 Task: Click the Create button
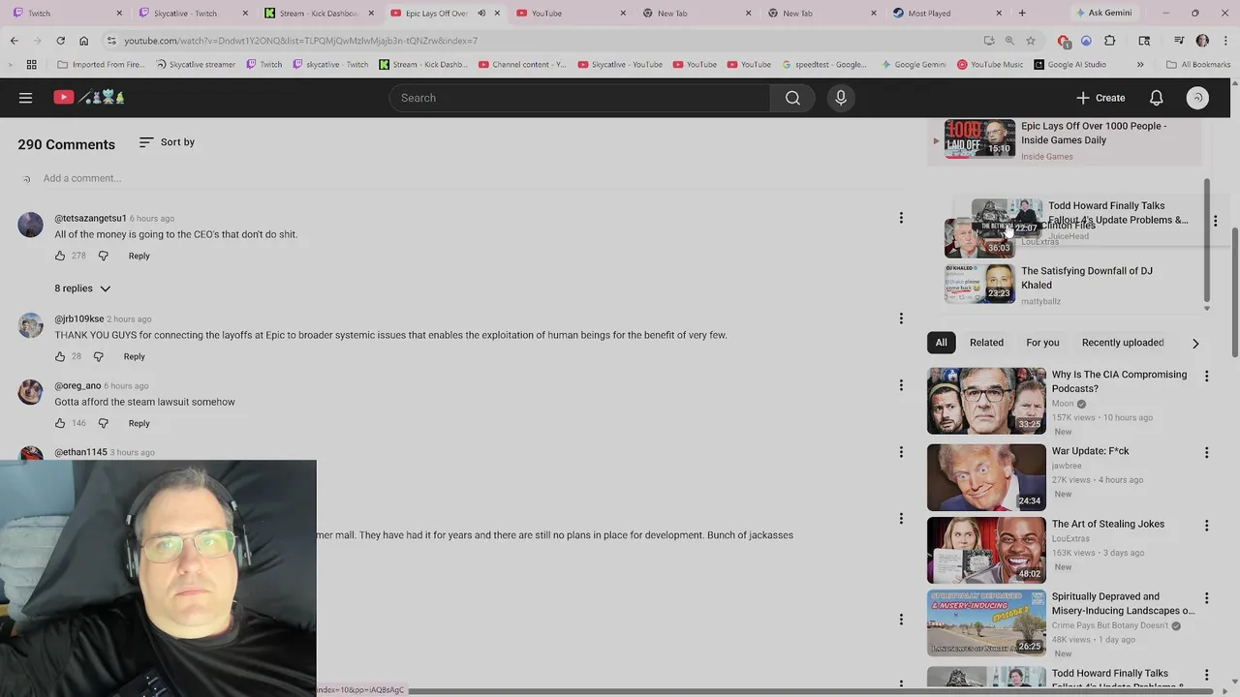tap(1100, 98)
